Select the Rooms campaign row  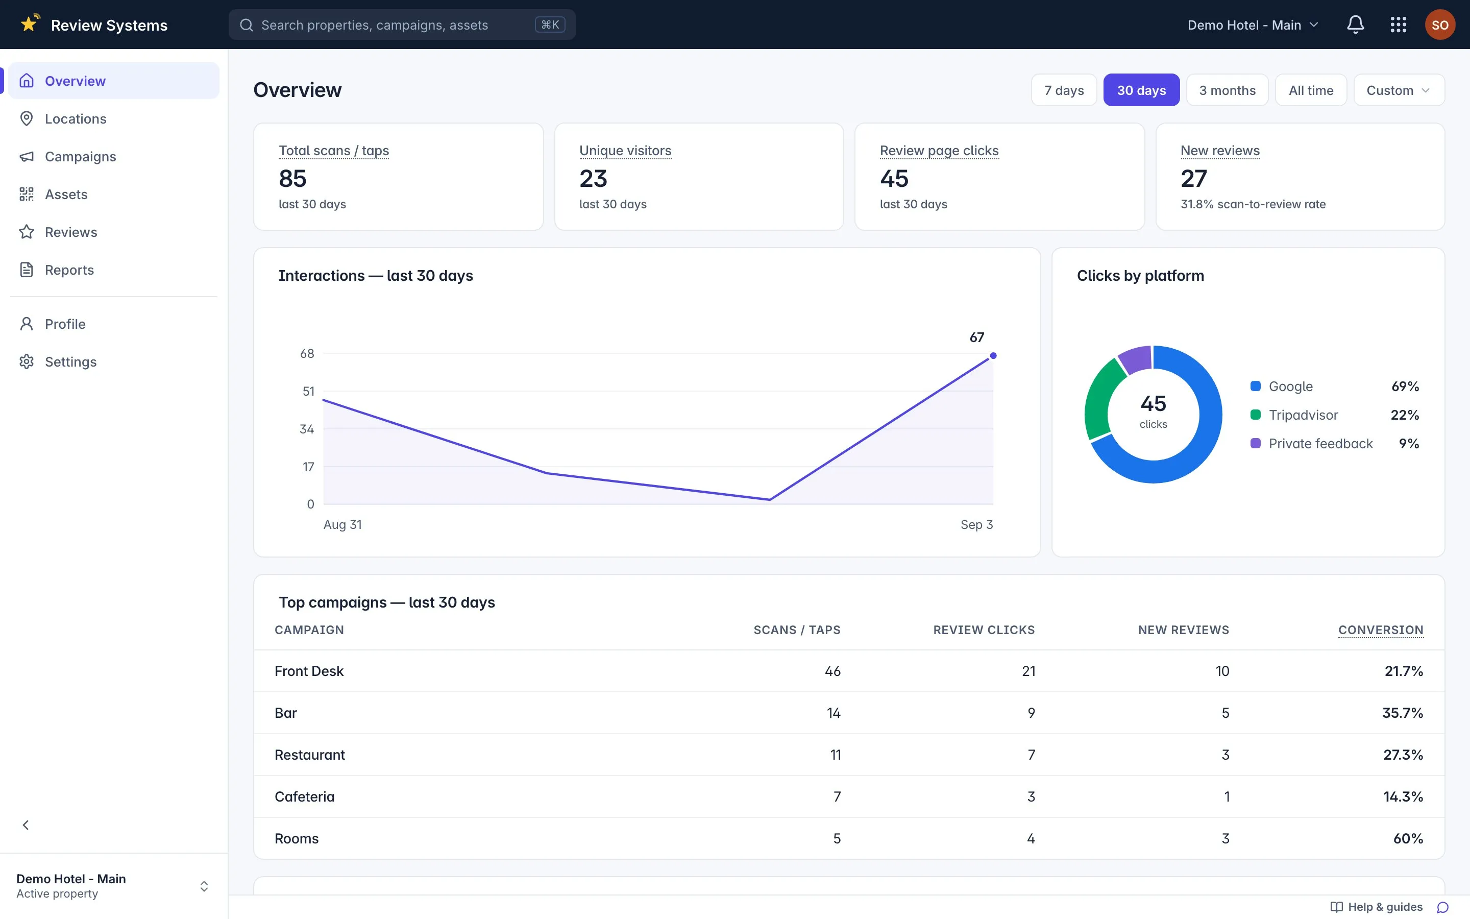[849, 838]
